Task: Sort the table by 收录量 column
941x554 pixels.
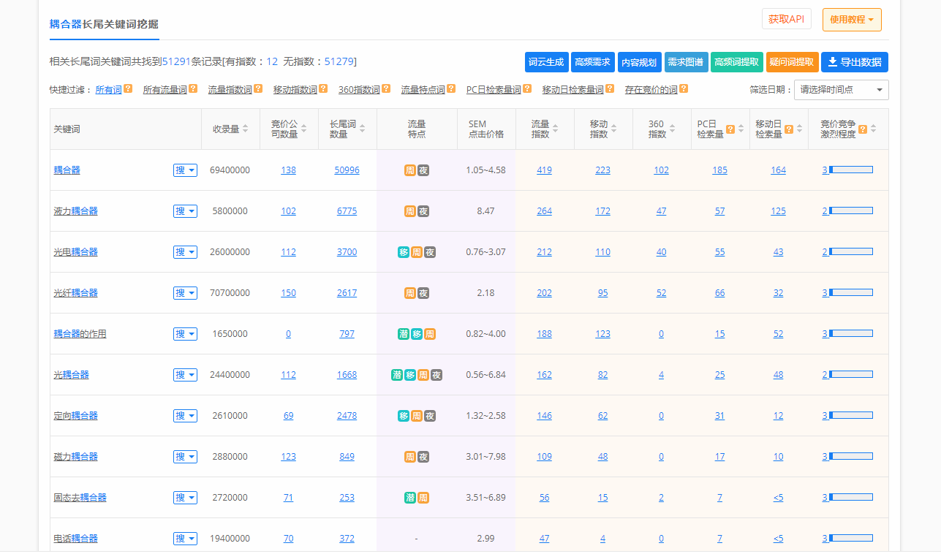Action: point(246,129)
